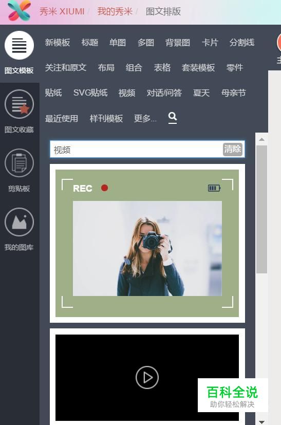
Task: Click the play button on black video template
Action: pyautogui.click(x=147, y=377)
